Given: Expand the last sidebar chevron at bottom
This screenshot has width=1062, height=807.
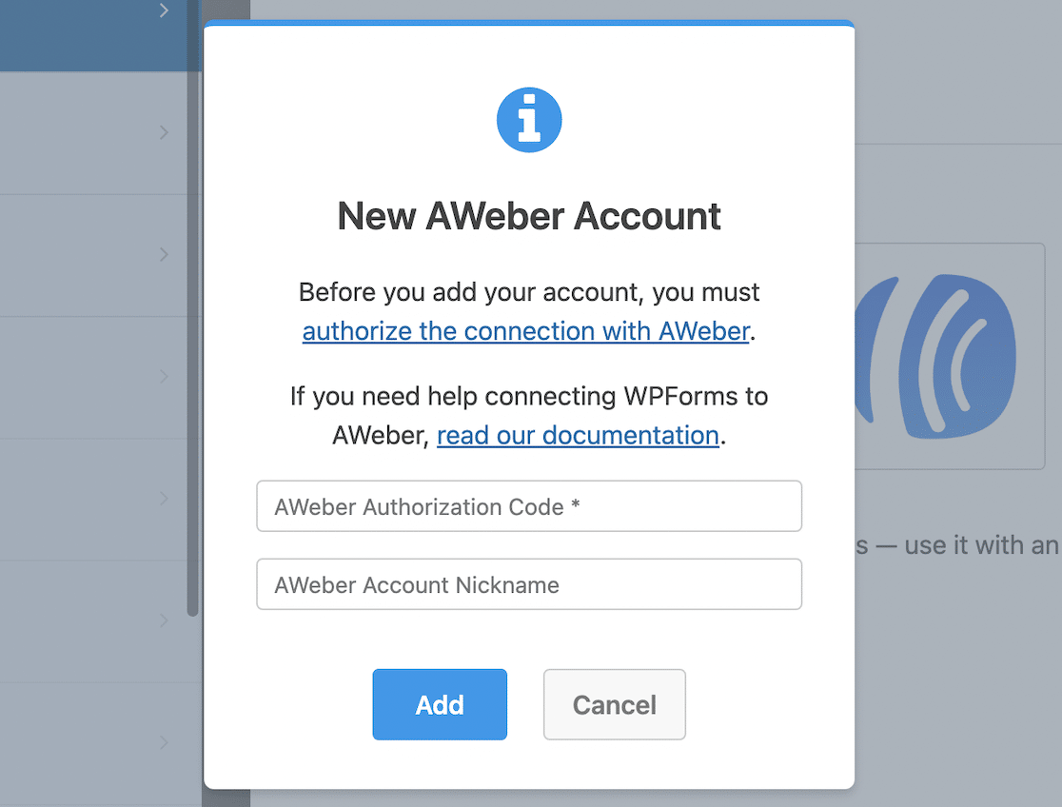Looking at the screenshot, I should tap(164, 742).
